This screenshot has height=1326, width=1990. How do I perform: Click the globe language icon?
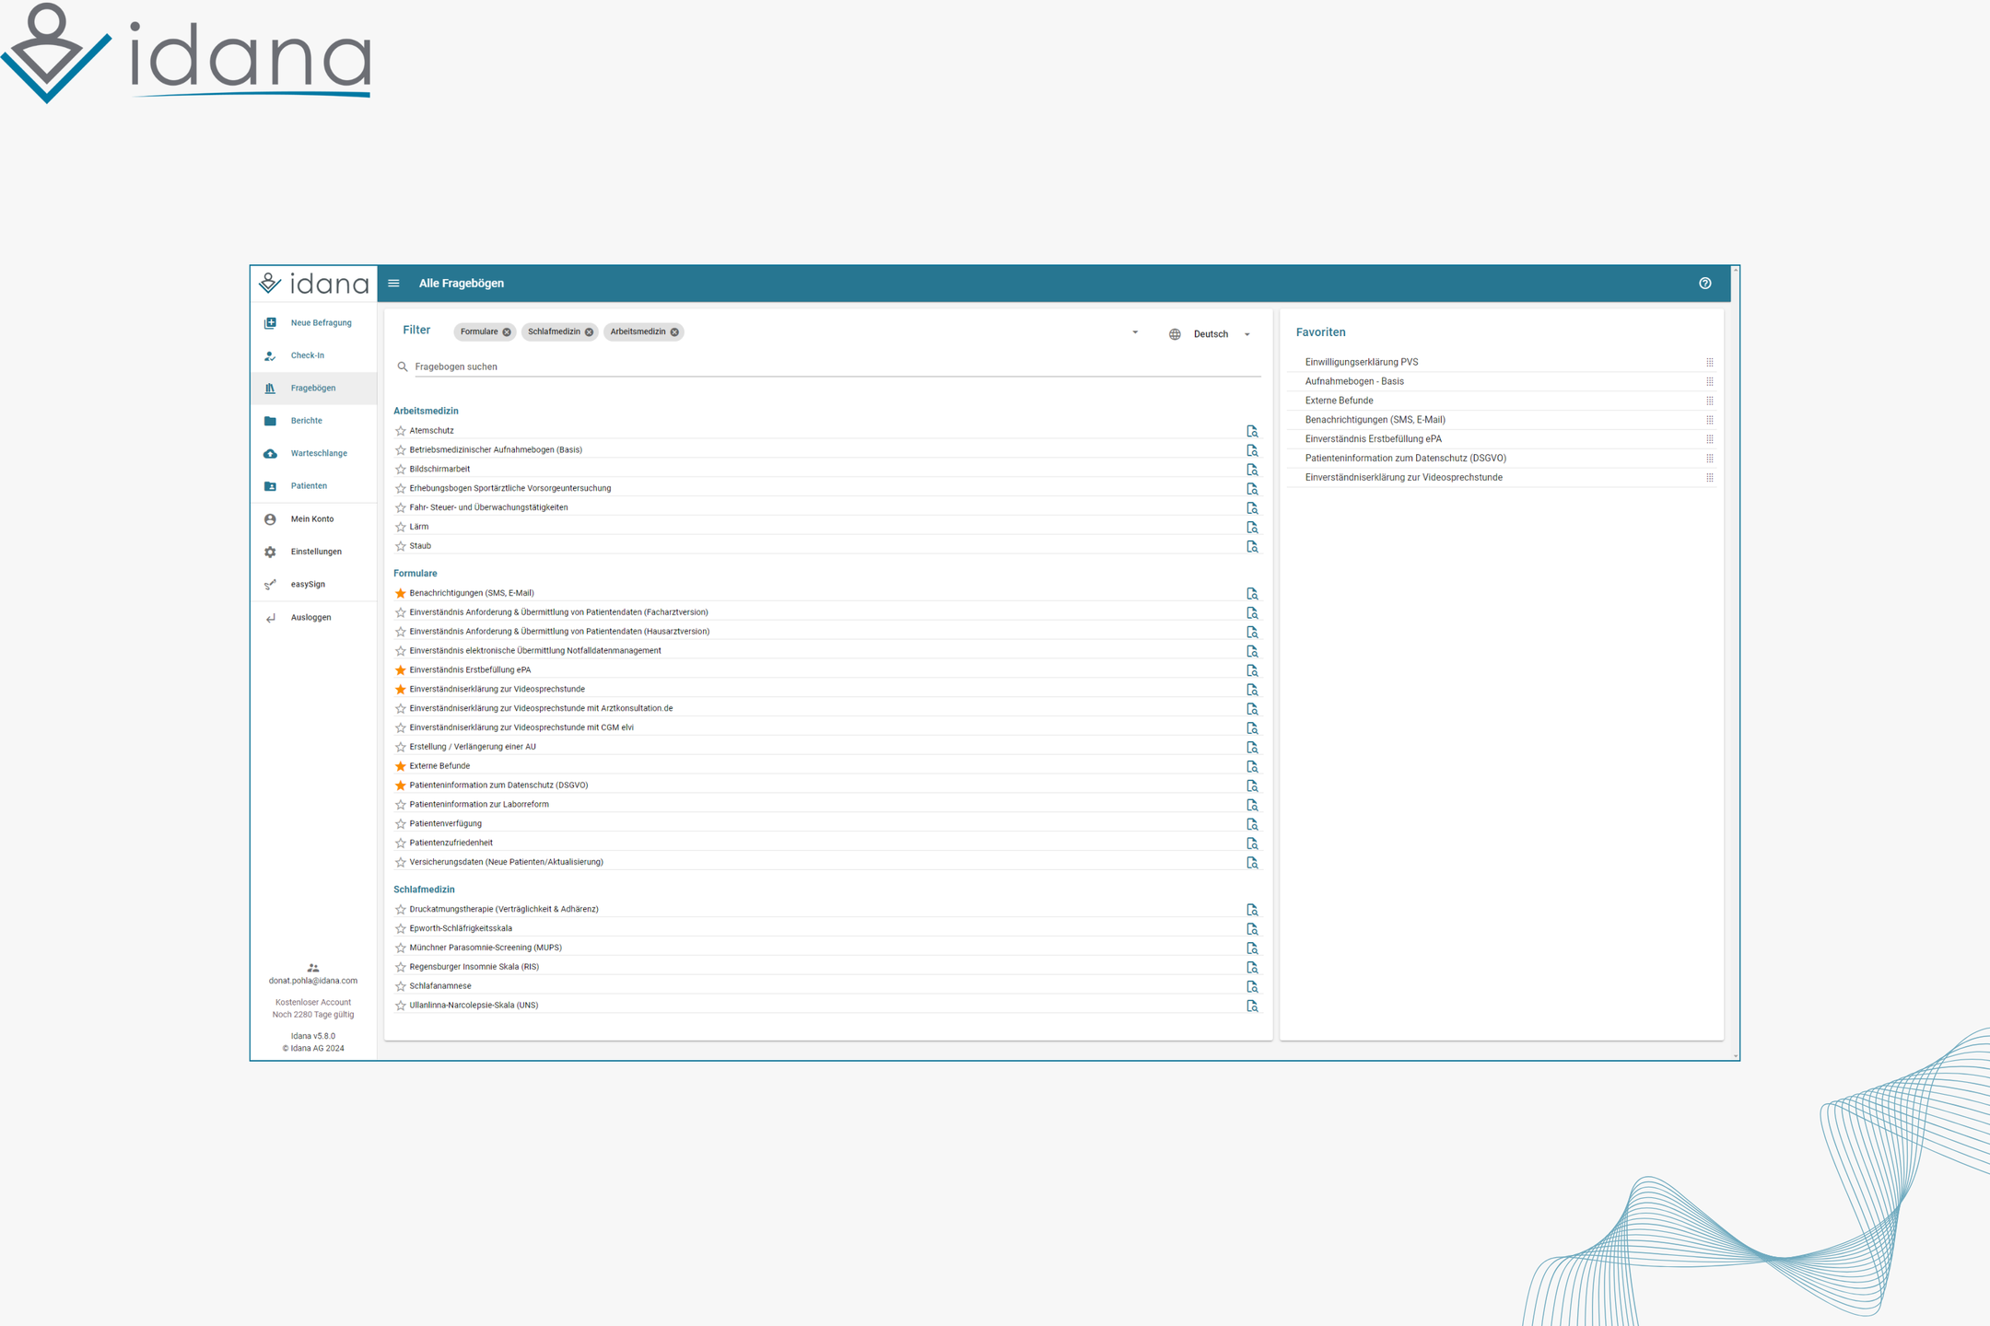coord(1175,334)
